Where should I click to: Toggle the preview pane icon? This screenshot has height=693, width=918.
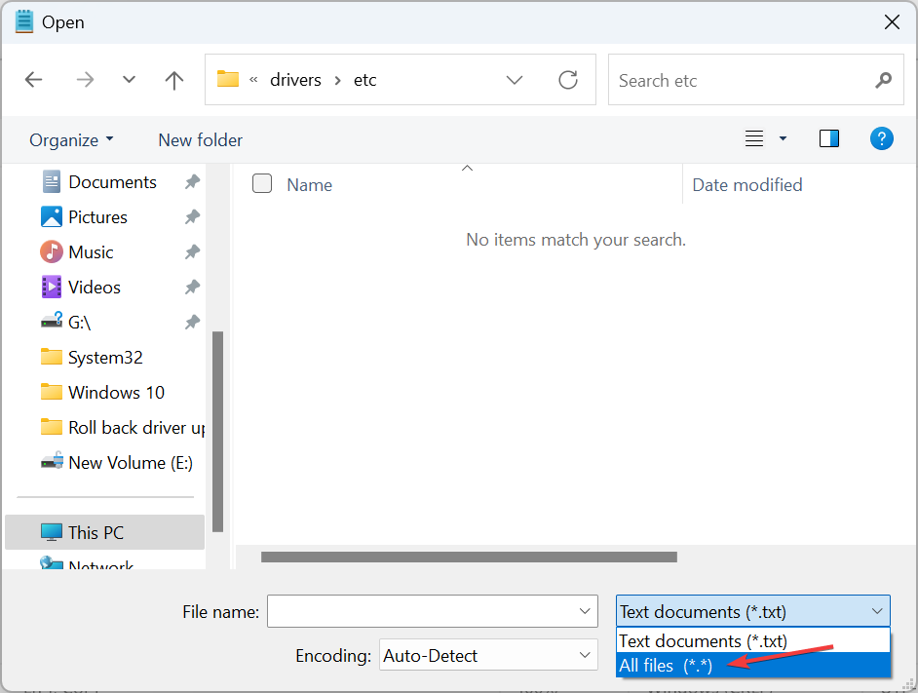[x=829, y=139]
